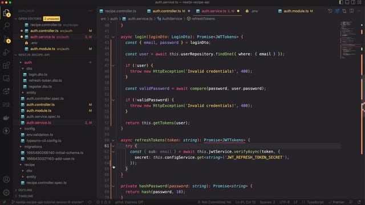Expand the Outline section
365x205 pixels.
pyautogui.click(x=25, y=190)
